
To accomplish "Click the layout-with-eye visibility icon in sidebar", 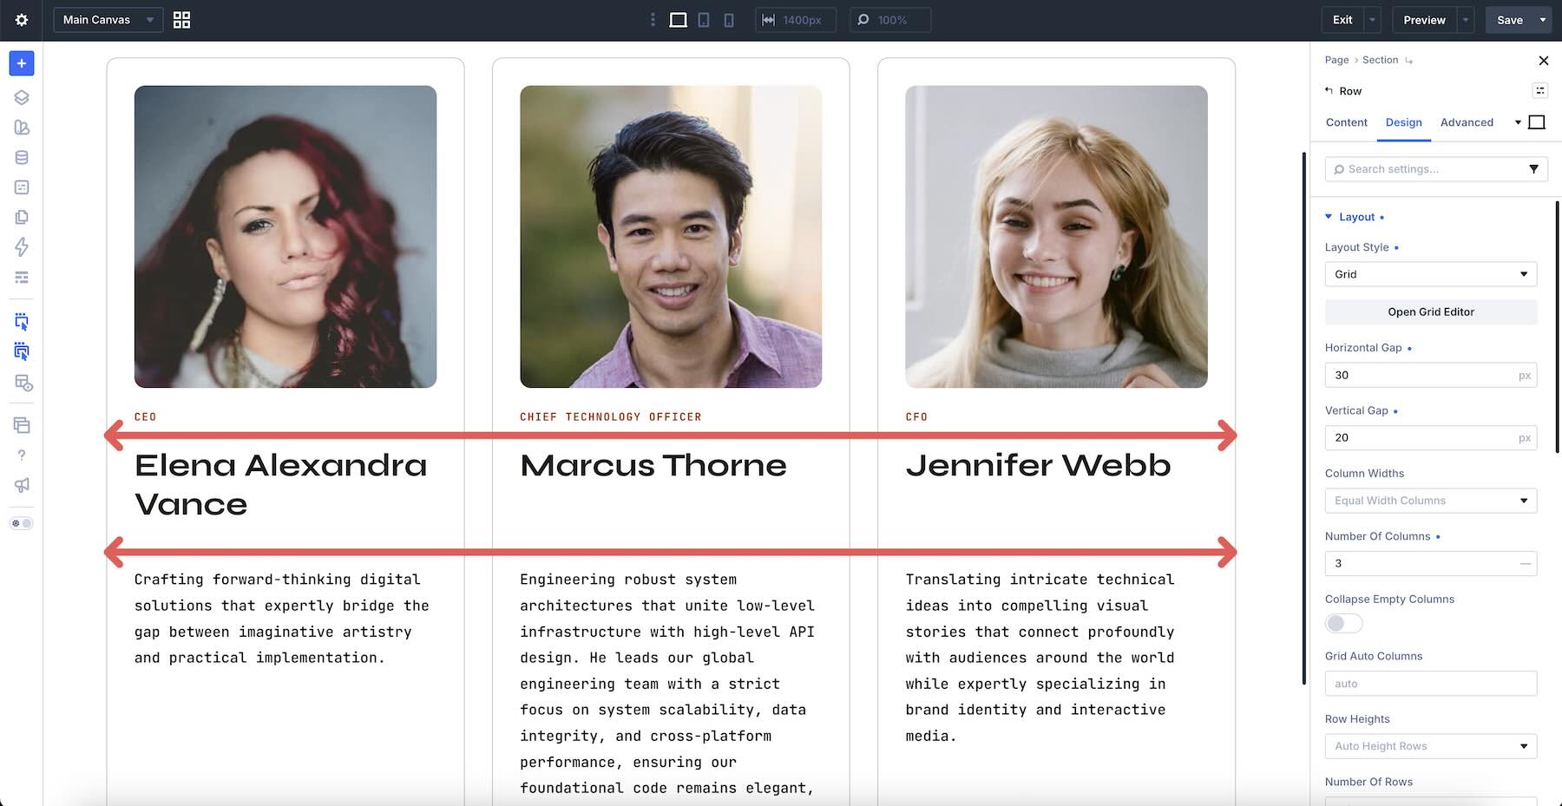I will [x=23, y=383].
